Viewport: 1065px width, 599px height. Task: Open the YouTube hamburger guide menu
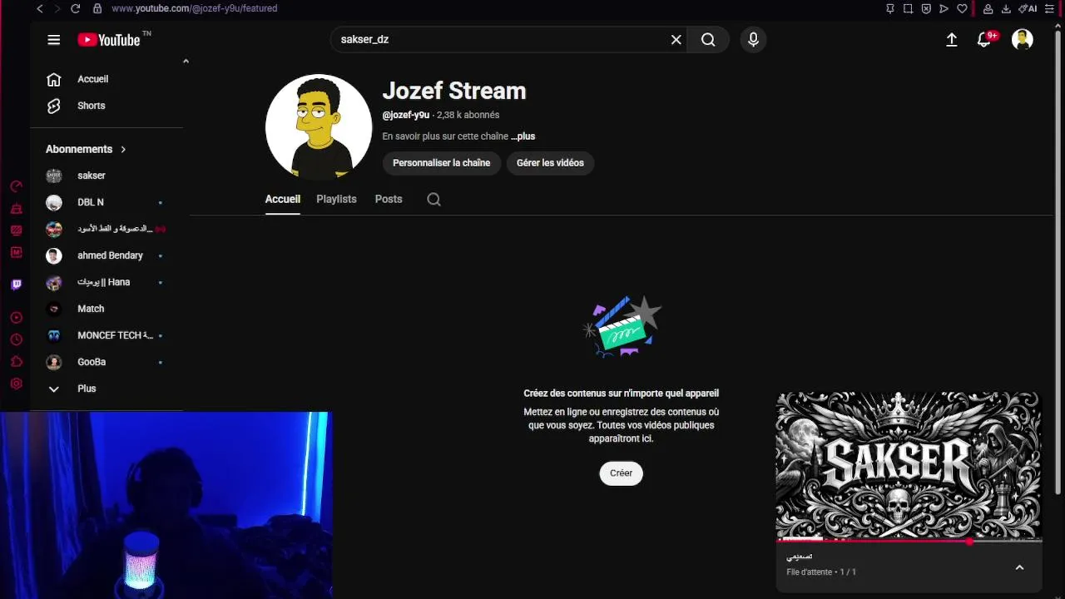[x=54, y=40]
